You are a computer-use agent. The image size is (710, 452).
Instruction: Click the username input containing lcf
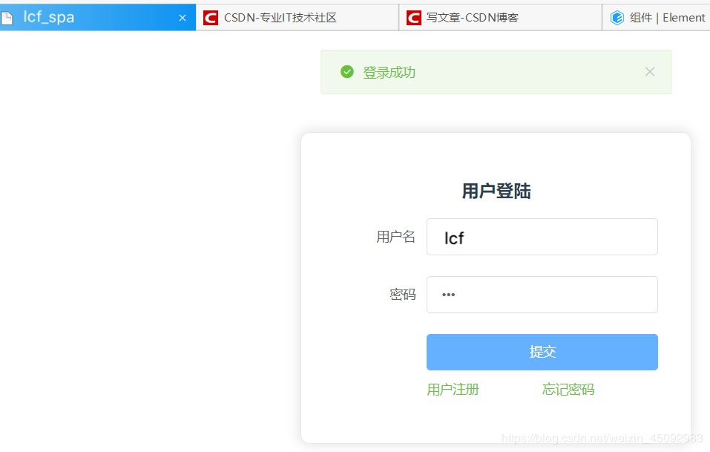tap(542, 236)
